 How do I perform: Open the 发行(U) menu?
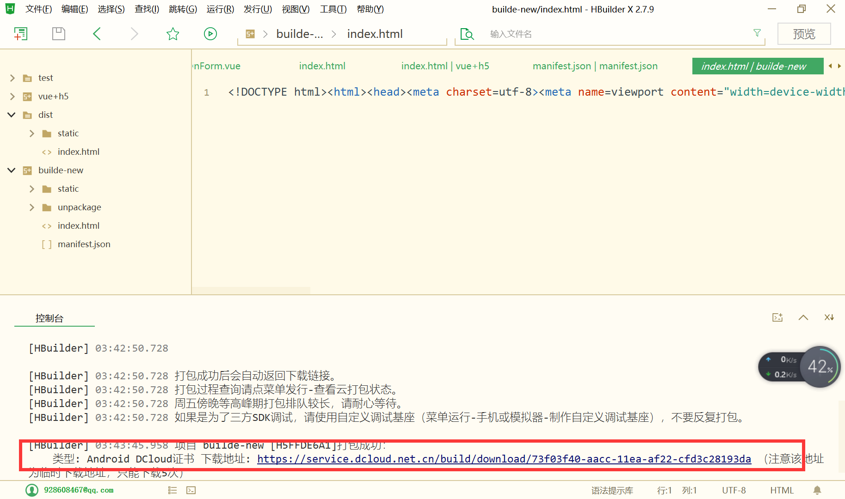click(258, 9)
